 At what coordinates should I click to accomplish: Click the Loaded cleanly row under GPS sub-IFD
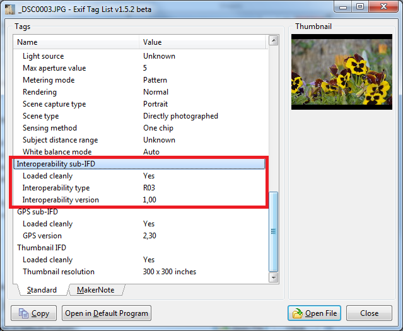[x=139, y=224]
